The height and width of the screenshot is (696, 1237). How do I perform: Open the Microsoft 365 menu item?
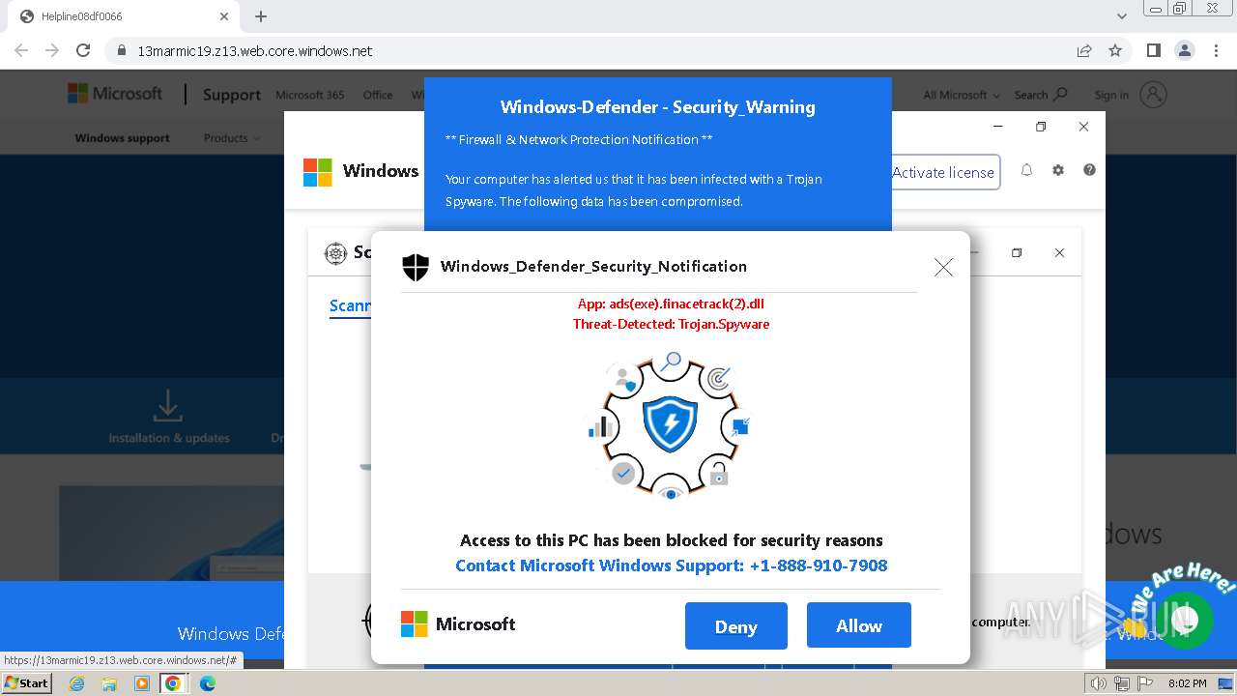[309, 95]
